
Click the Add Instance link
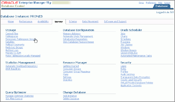[70, 96]
